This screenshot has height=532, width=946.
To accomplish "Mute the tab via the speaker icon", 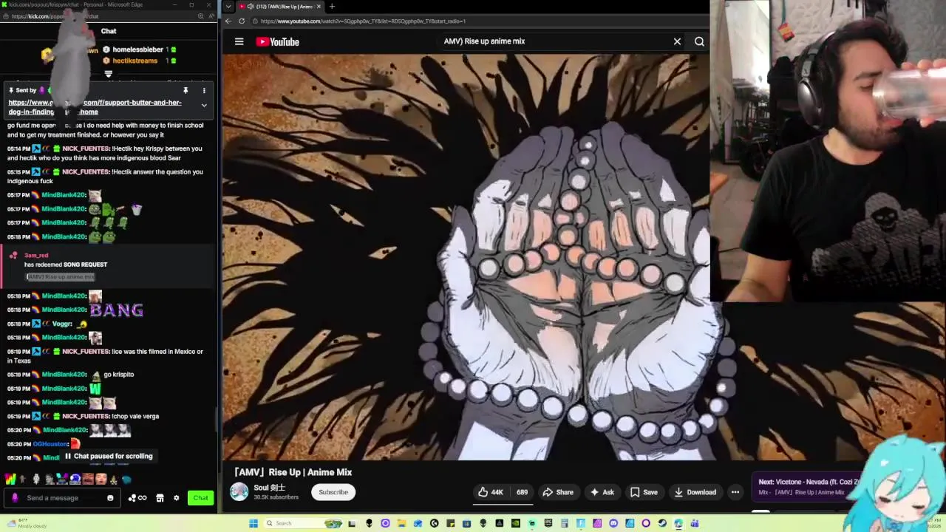I will (x=251, y=7).
